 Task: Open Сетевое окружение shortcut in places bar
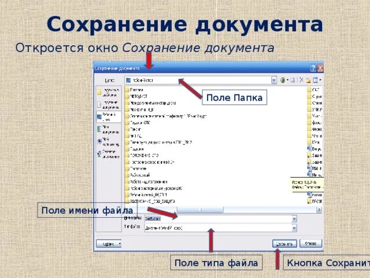coord(109,154)
